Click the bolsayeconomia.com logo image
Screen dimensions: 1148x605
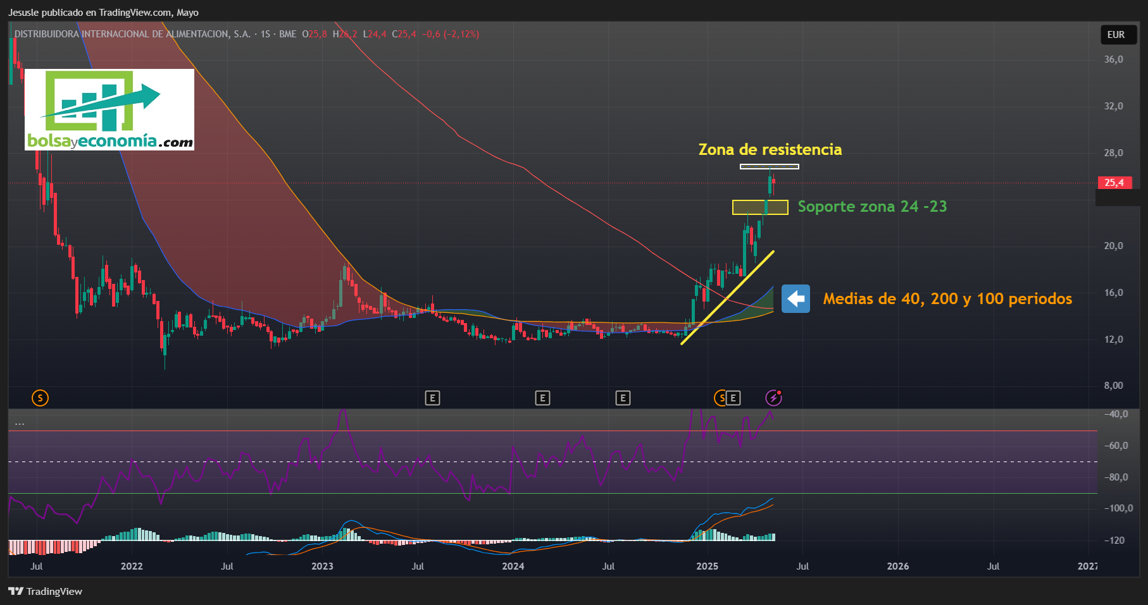(x=109, y=109)
